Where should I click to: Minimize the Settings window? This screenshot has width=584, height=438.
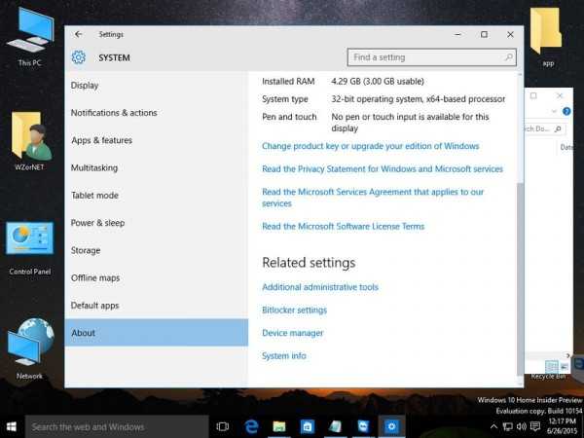457,34
